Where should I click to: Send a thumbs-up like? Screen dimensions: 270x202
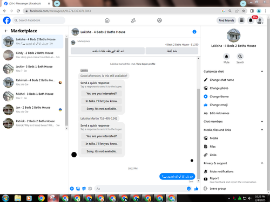click(x=196, y=189)
